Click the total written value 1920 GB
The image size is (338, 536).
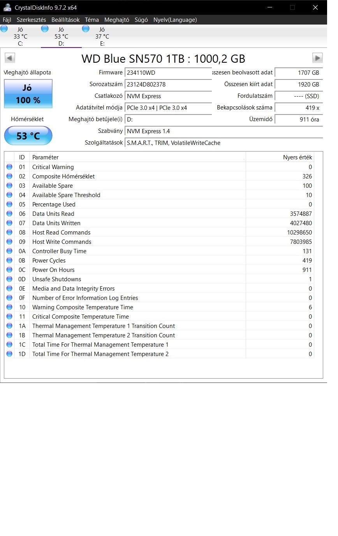pyautogui.click(x=299, y=84)
